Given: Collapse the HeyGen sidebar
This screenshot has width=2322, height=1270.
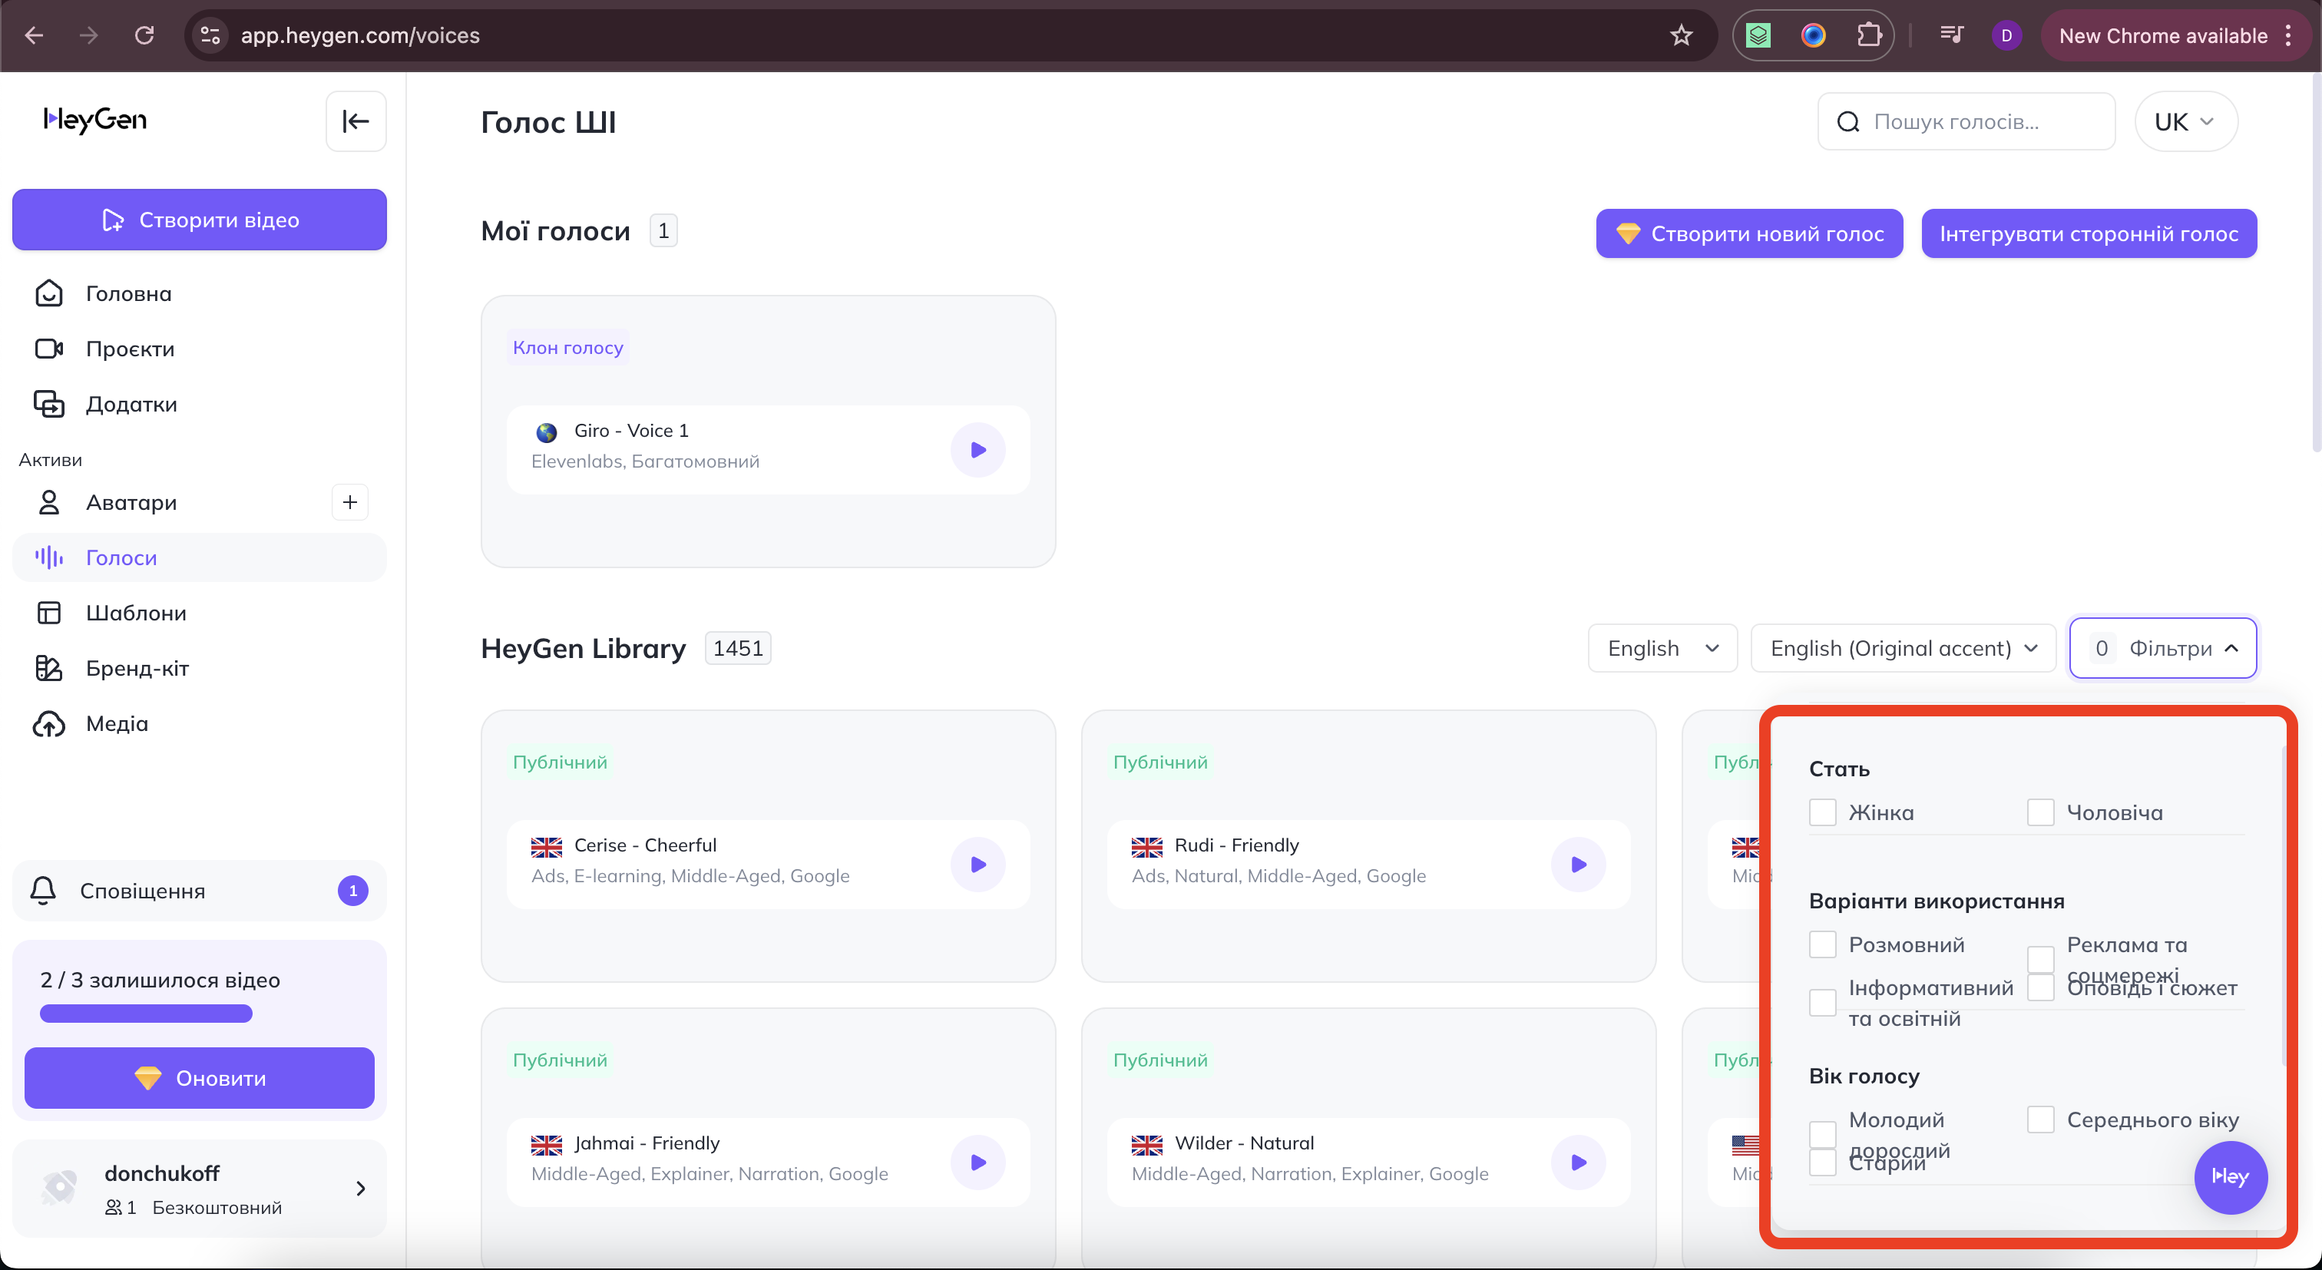Looking at the screenshot, I should (356, 121).
